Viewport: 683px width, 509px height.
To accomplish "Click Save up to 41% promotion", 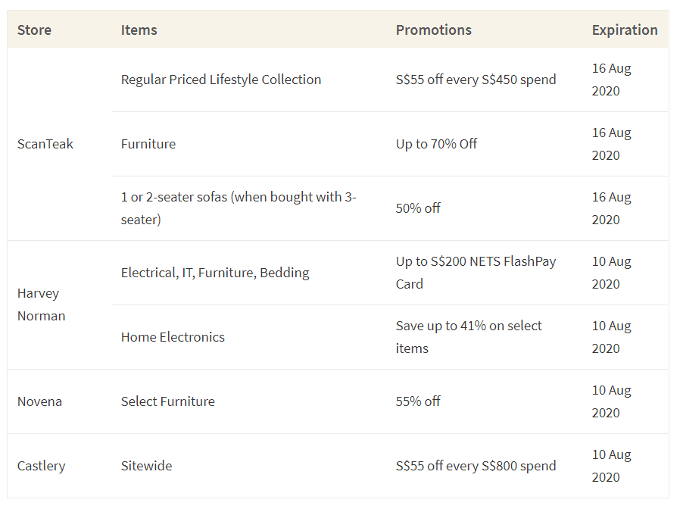I will point(469,337).
